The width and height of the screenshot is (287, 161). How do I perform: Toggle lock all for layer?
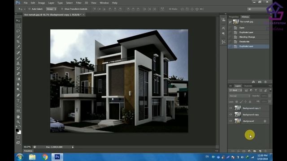pyautogui.click(x=250, y=102)
